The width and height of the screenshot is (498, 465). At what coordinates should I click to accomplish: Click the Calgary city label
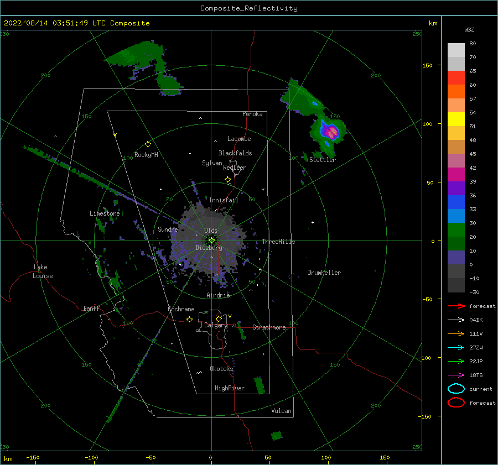[216, 325]
